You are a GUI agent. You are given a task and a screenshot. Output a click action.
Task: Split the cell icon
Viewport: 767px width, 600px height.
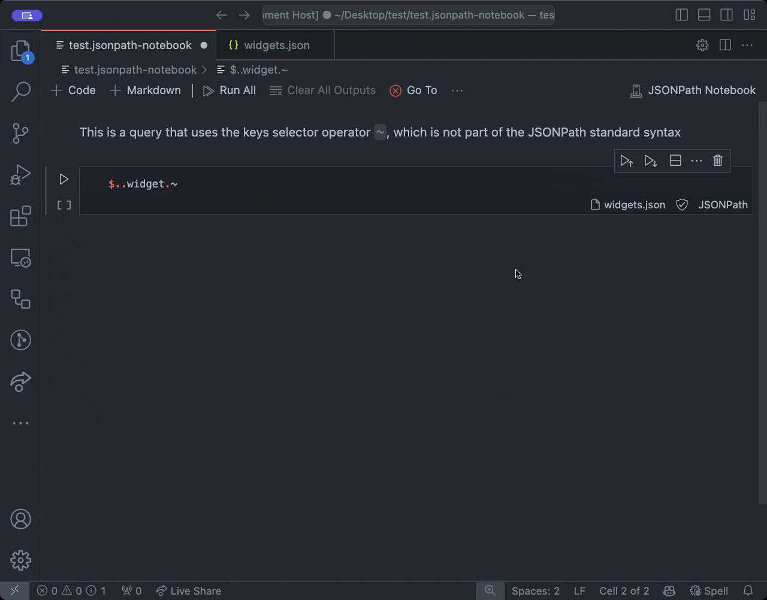(x=675, y=160)
